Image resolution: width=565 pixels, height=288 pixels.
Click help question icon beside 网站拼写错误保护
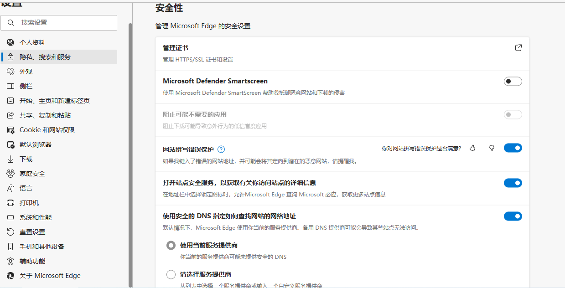click(x=221, y=149)
